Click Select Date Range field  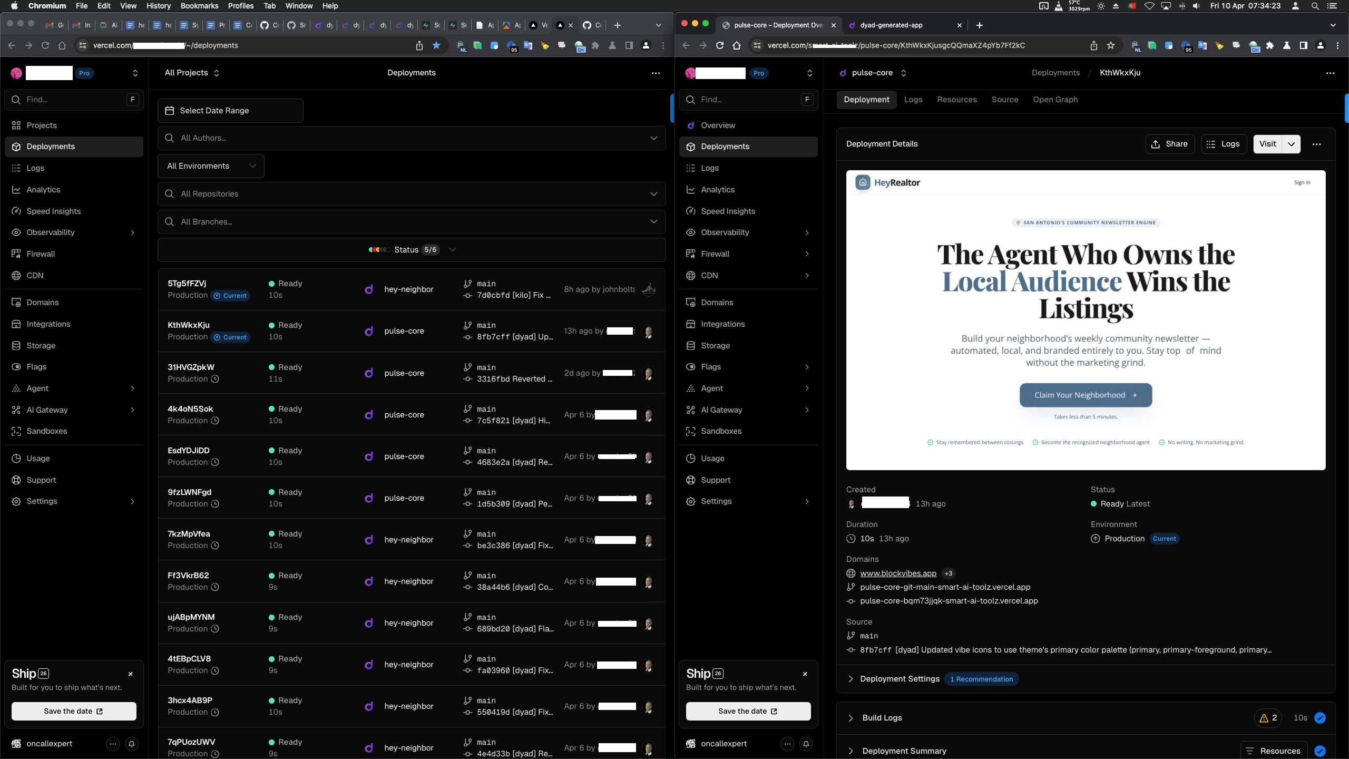[230, 111]
